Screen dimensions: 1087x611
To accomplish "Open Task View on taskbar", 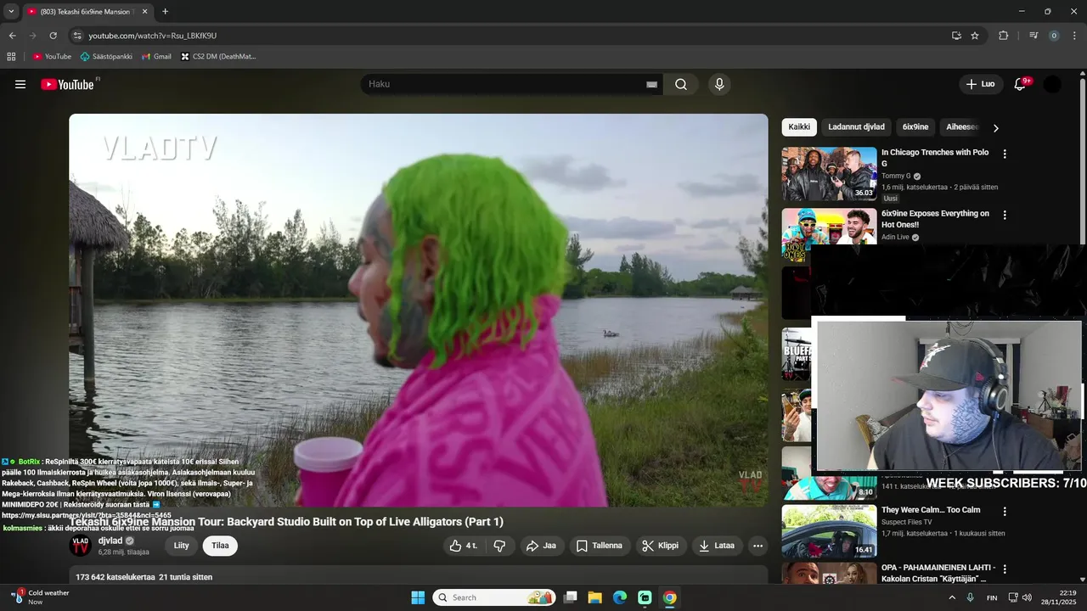I will pyautogui.click(x=571, y=597).
